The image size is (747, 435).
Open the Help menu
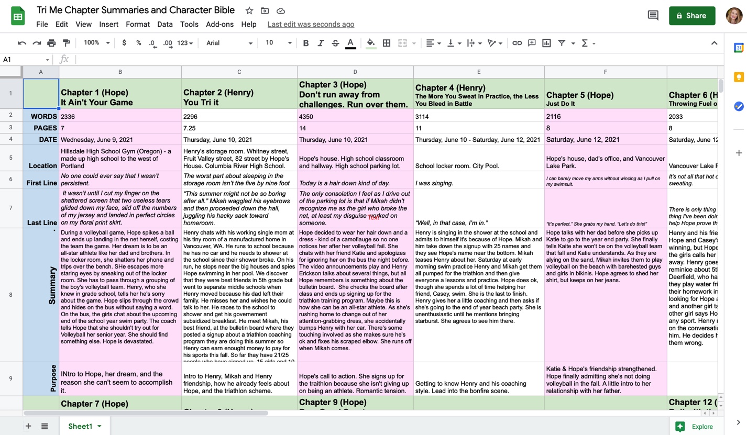pyautogui.click(x=249, y=24)
